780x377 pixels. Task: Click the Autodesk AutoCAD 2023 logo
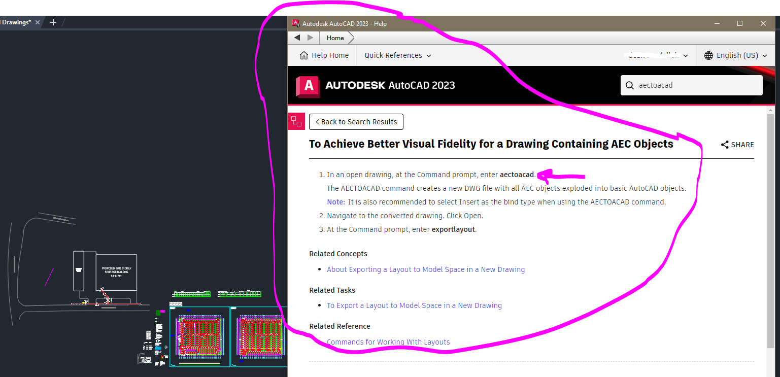pos(376,85)
